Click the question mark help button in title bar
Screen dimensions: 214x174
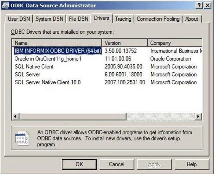[199, 5]
